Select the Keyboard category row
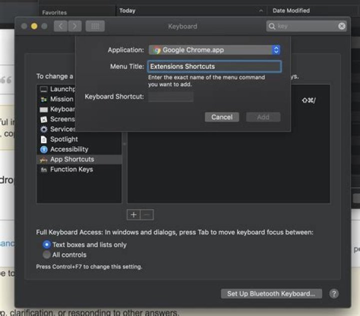Screen dimensions: 360x316 [x=57, y=109]
